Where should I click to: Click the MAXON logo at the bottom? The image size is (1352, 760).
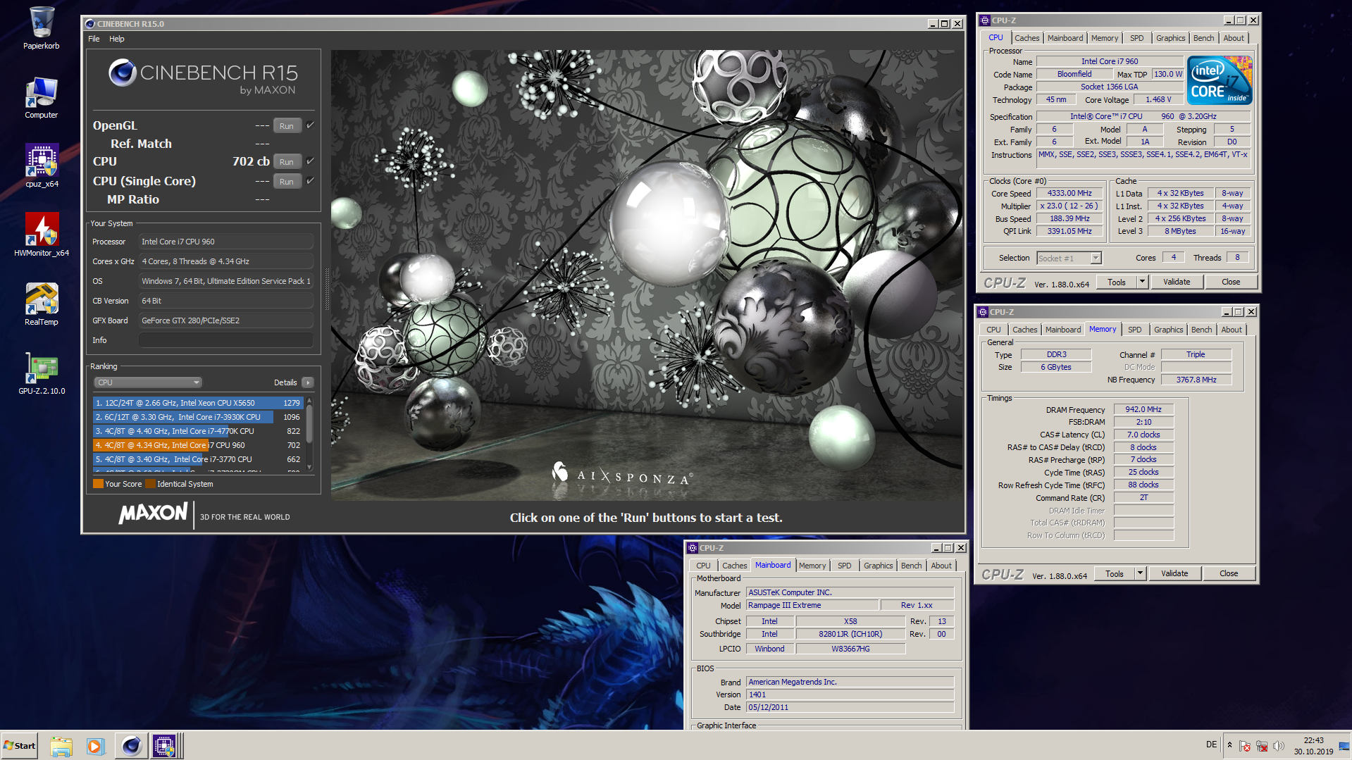point(153,513)
